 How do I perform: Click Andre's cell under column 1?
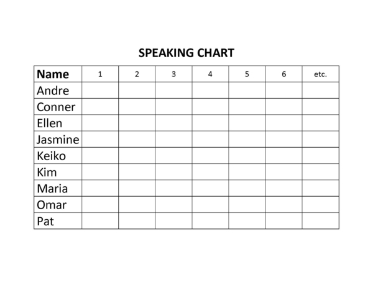point(100,91)
